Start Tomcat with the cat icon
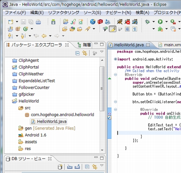This screenshot has width=181, height=173. pos(120,22)
